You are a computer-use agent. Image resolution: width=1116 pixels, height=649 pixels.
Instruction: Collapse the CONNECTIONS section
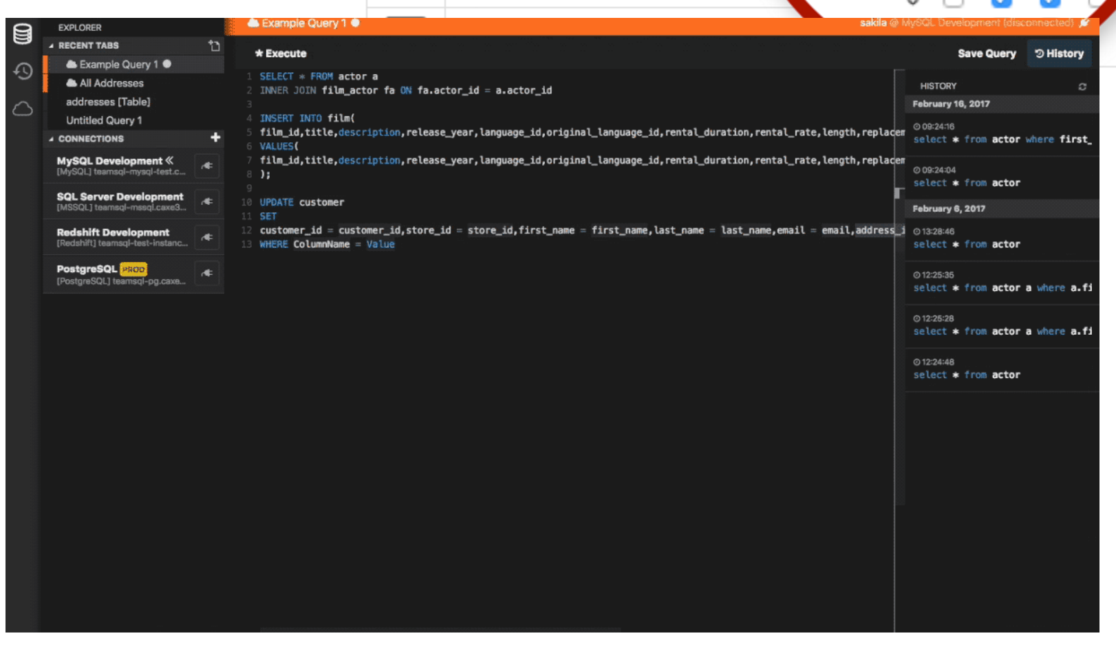51,138
